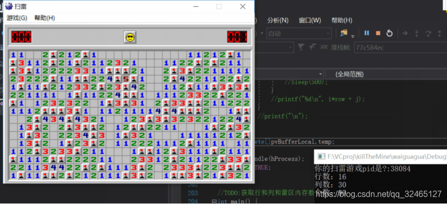Click the Minesweeper red timer display
This screenshot has width=447, height=204.
(x=237, y=37)
